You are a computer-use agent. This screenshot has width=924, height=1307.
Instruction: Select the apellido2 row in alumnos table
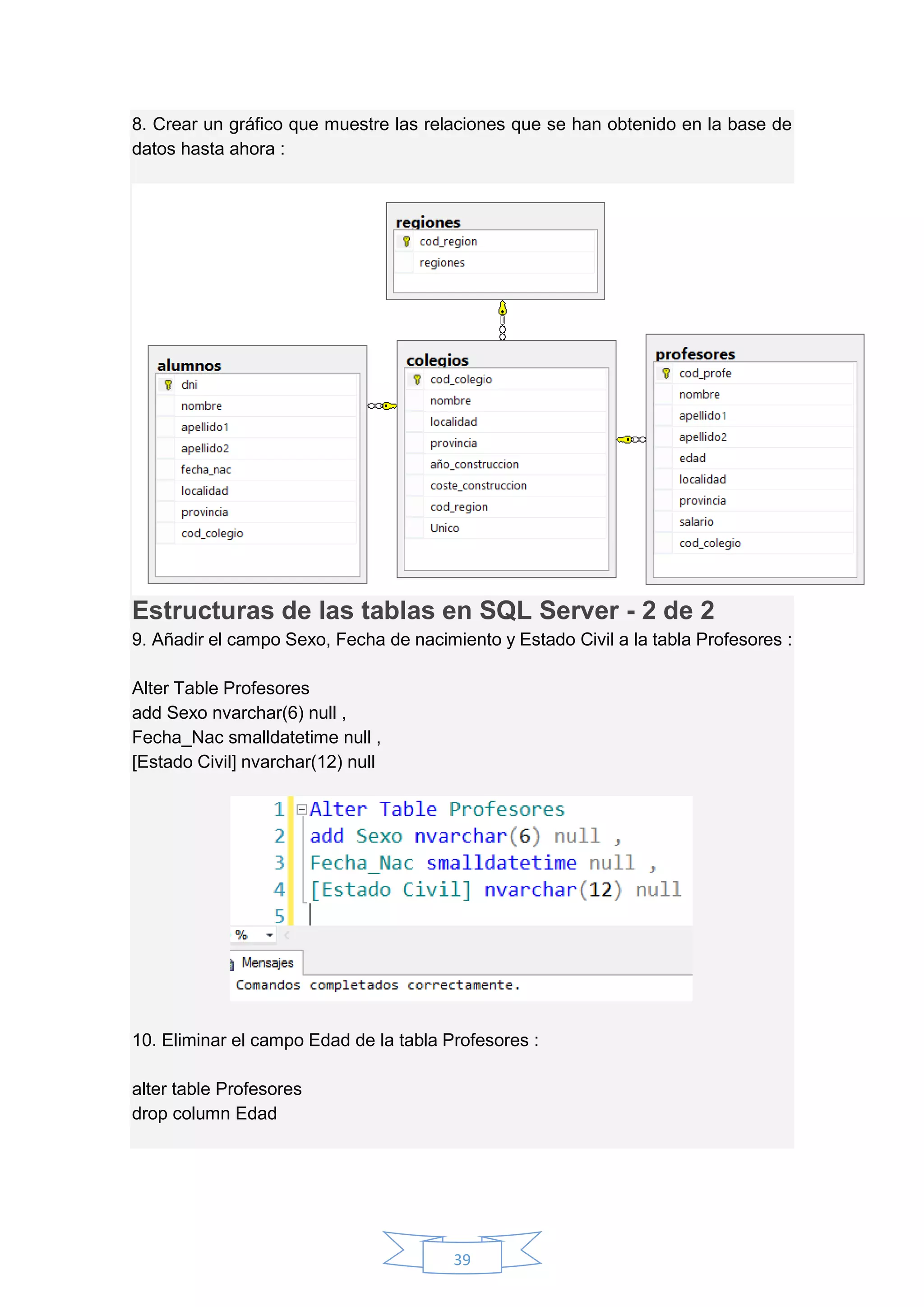click(x=257, y=449)
